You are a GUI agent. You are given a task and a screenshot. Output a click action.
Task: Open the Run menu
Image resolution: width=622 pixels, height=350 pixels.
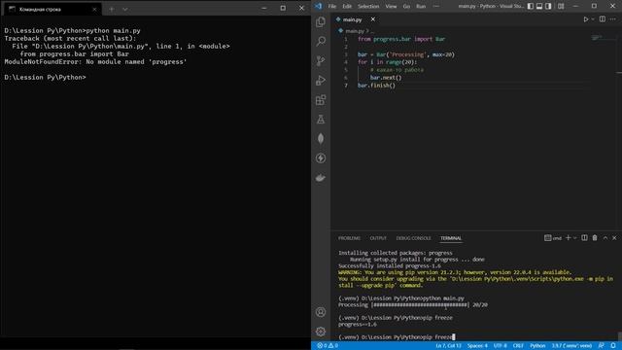[421, 6]
